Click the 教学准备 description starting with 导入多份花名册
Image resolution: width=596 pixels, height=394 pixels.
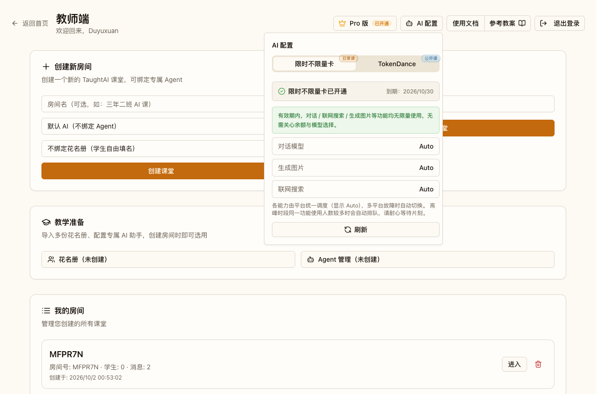(x=124, y=235)
